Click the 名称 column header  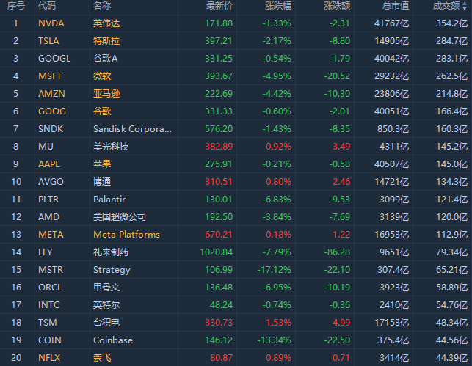click(x=102, y=6)
